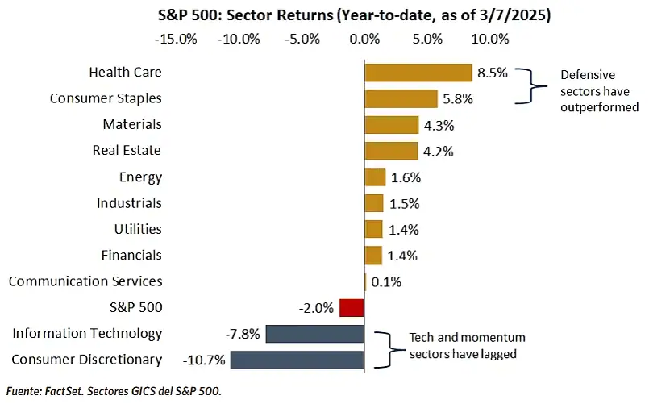Click the "Defensive sectors have outperformed" annotation
Viewport: 649px width, 404px height.
pos(599,90)
